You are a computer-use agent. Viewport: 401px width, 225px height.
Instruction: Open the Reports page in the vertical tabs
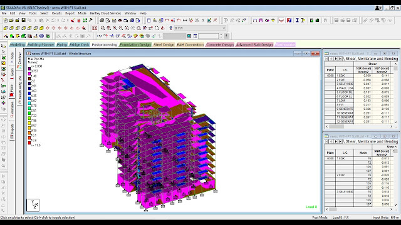coord(12,131)
